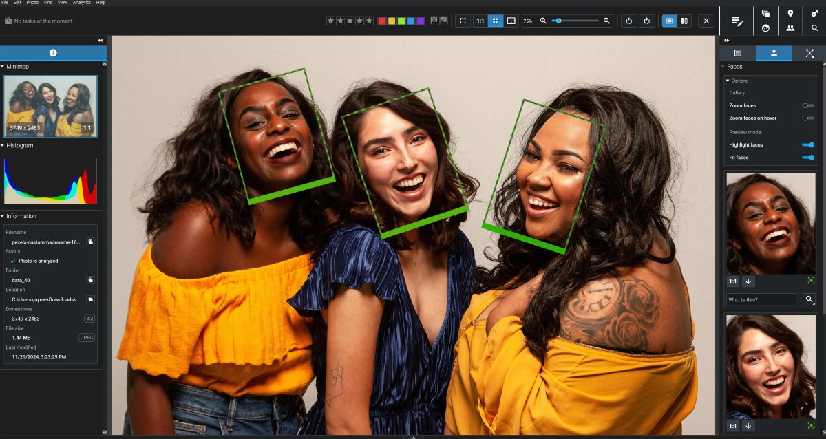Open the GPS location tool
Viewport: 826px width, 439px height.
point(790,13)
